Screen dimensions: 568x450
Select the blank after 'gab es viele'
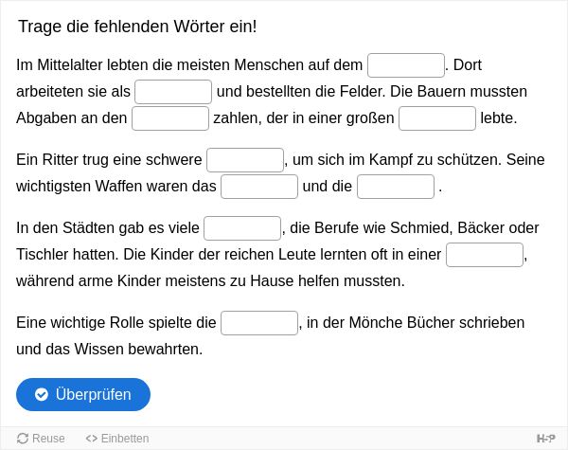coord(242,228)
